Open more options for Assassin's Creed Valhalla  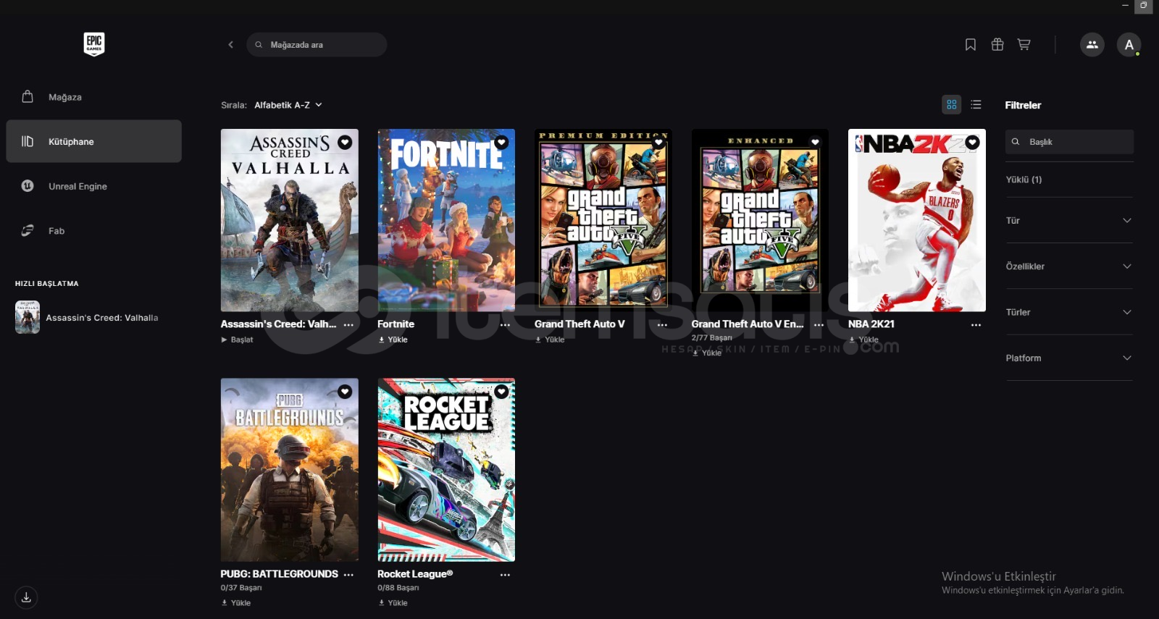(348, 325)
